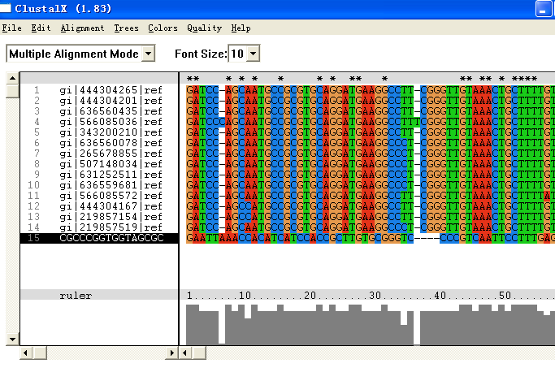Select sequence gi|636560435|ref

coord(111,111)
